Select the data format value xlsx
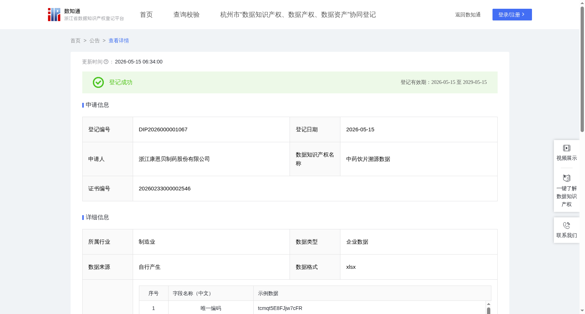 (x=351, y=267)
